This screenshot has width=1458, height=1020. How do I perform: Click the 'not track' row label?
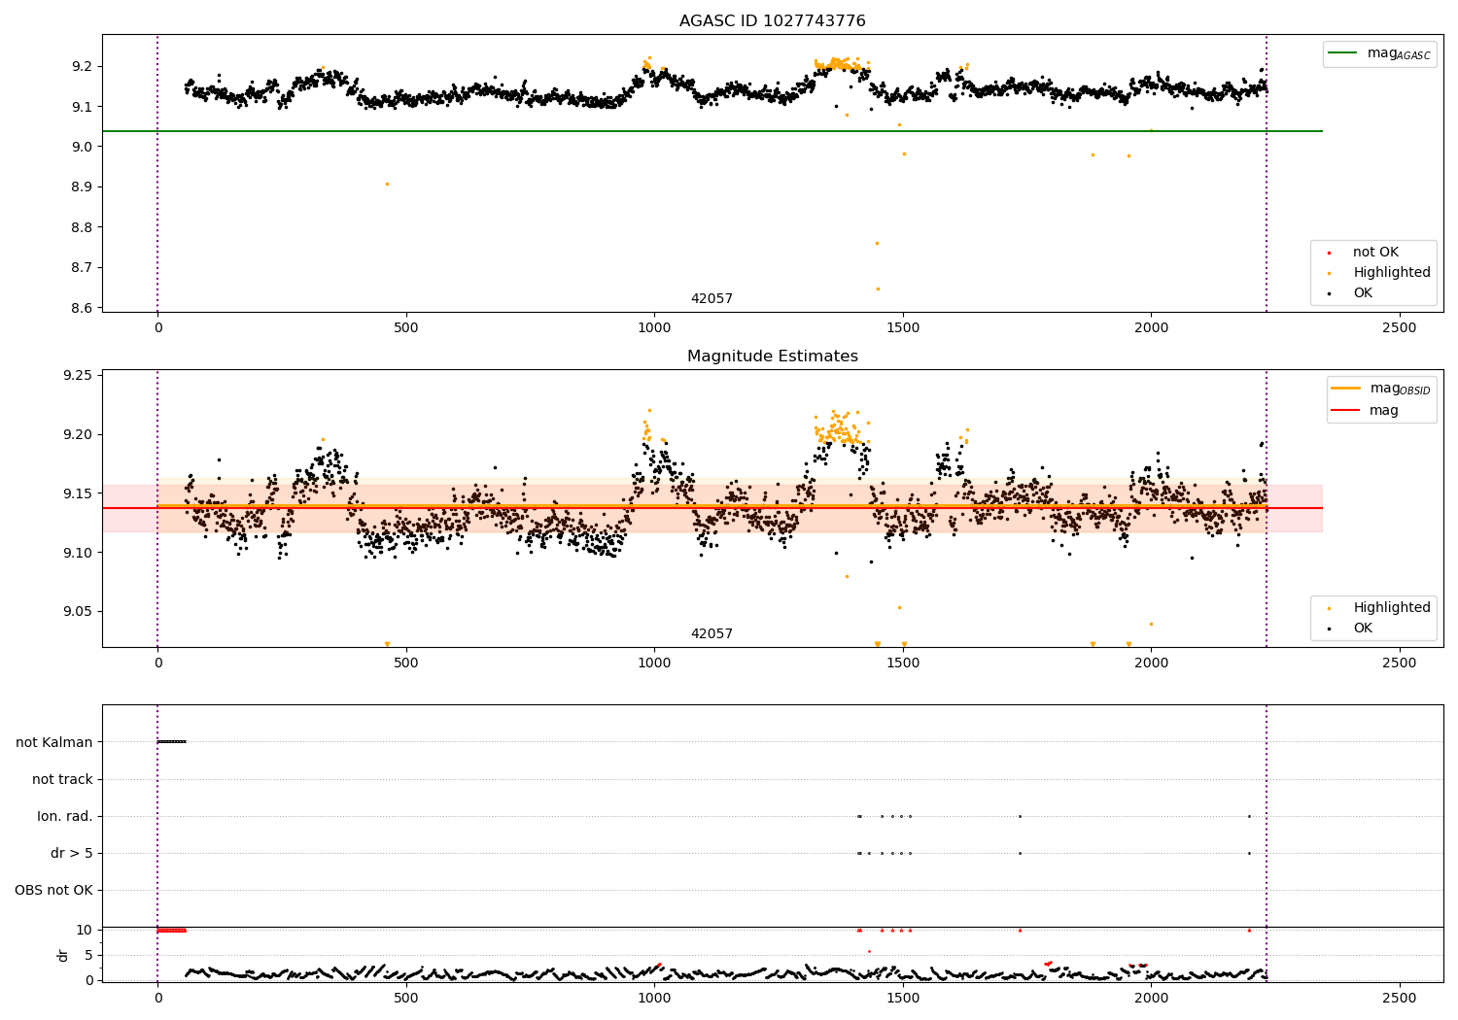coord(62,780)
